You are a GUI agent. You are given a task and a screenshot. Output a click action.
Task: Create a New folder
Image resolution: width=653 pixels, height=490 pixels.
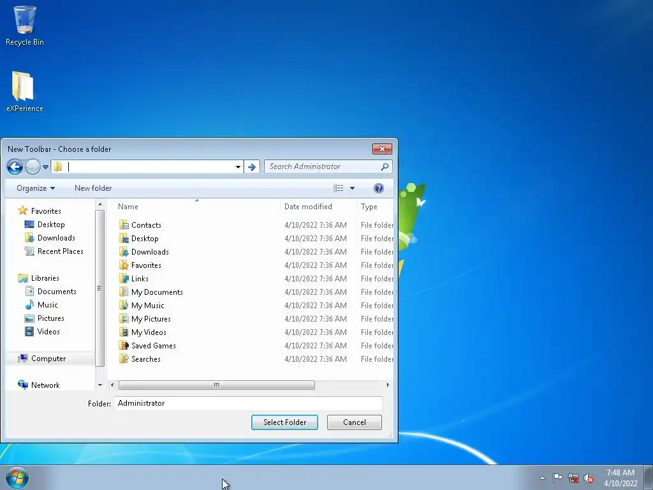(93, 188)
